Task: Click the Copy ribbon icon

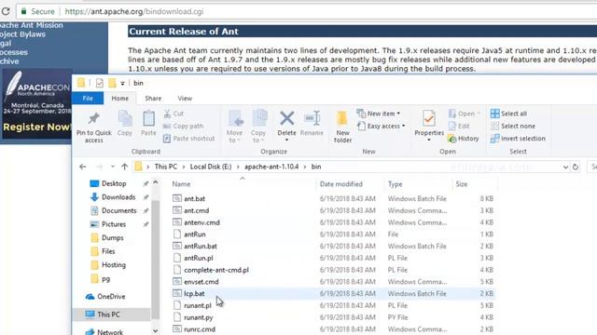Action: pyautogui.click(x=124, y=118)
